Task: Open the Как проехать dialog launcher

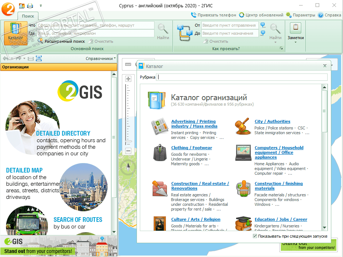Action: [x=281, y=48]
